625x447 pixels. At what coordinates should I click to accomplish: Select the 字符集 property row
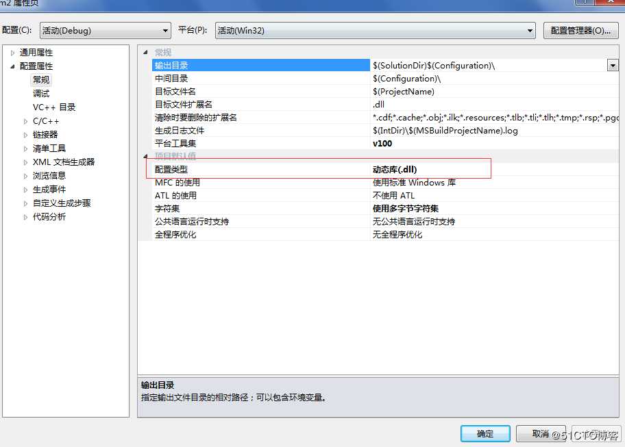pyautogui.click(x=385, y=209)
